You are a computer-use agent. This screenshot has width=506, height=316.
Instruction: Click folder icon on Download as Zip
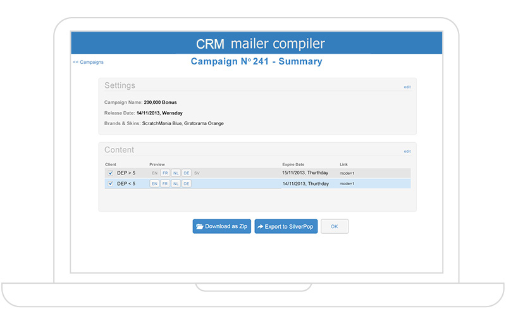[x=200, y=226]
